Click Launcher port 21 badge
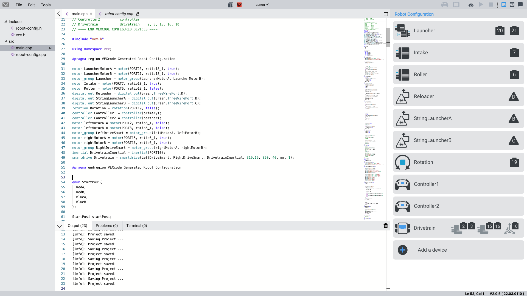527x296 pixels. pos(514,31)
